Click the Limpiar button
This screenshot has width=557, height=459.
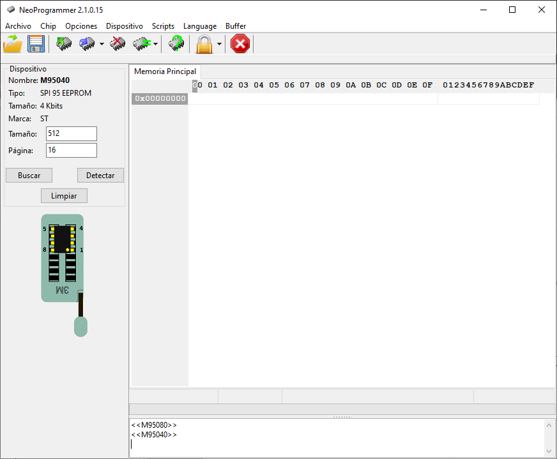coord(64,195)
